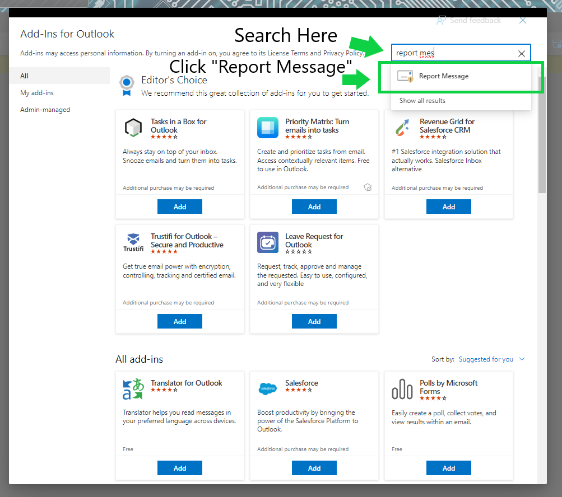This screenshot has width=562, height=497.
Task: Click the Trustifi five-star rating
Action: point(164,251)
